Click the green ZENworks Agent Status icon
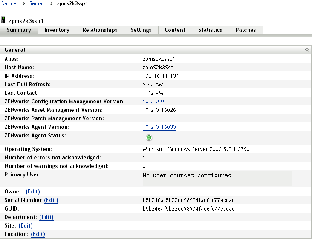Viewport: 312px width, 239px height. tap(149, 138)
